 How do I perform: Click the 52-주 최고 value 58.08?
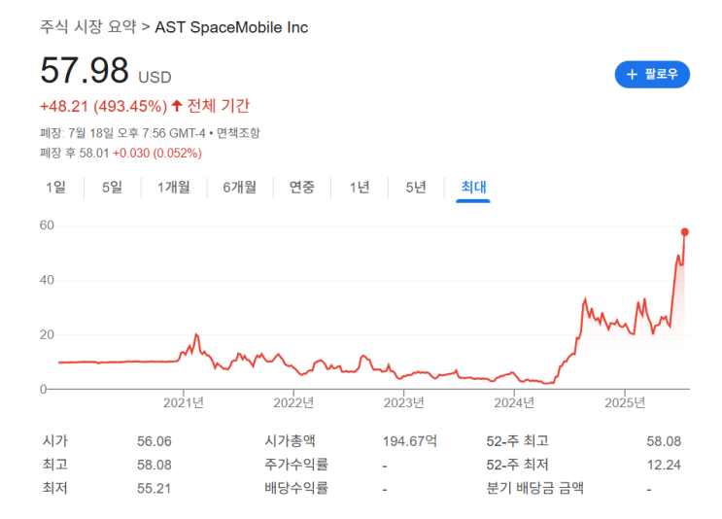click(664, 441)
